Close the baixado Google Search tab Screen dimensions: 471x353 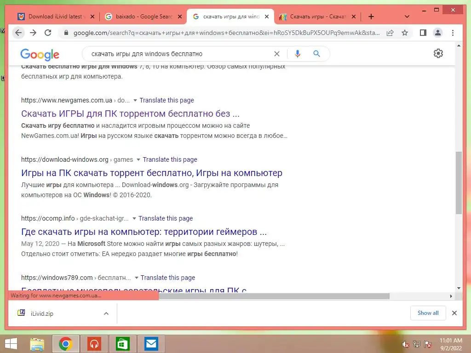[180, 17]
